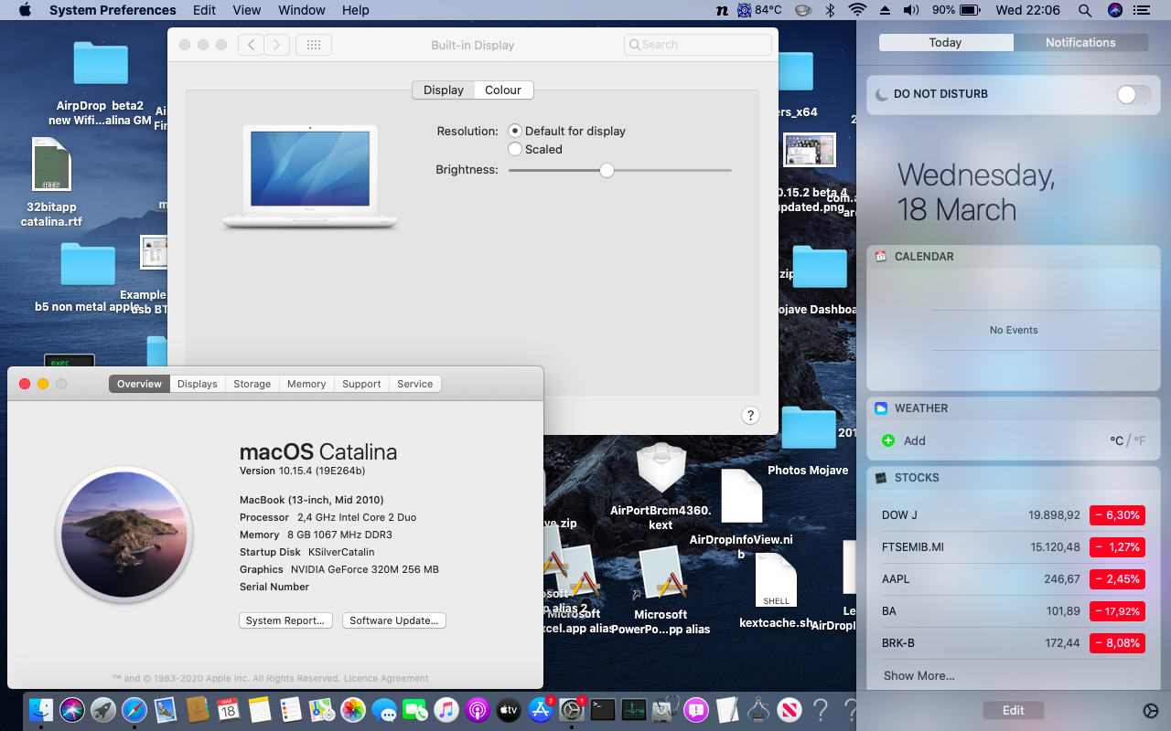Viewport: 1171px width, 731px height.
Task: Select the Overview tab in About This Mac
Action: (139, 384)
